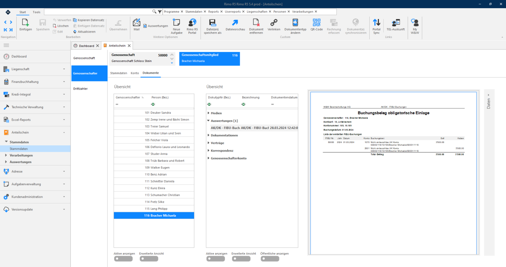Start the Portal Sync
This screenshot has width=506, height=267.
[376, 26]
